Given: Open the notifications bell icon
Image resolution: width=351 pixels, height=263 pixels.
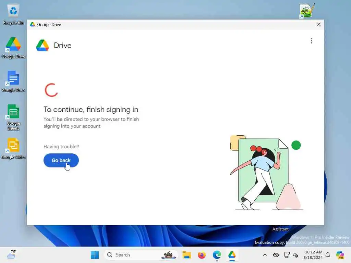Looking at the screenshot, I should (x=328, y=255).
